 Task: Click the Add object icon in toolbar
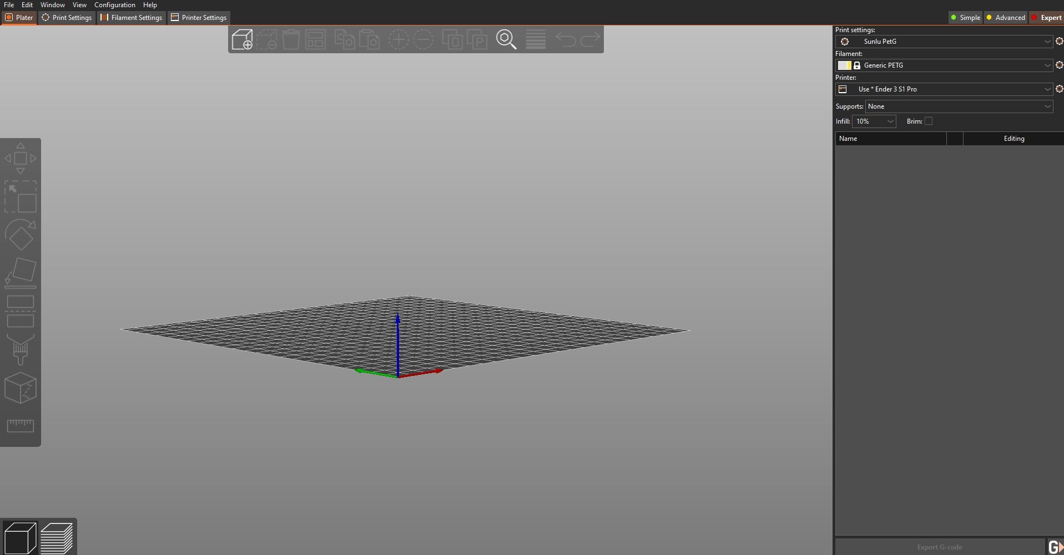(x=242, y=39)
